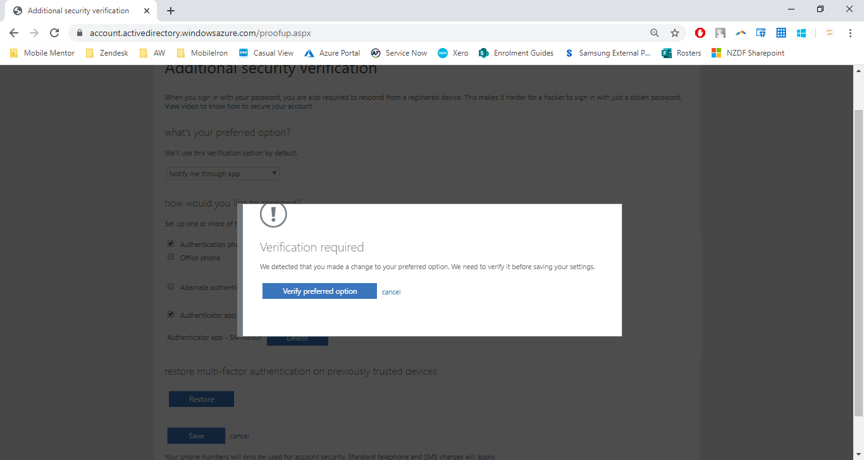The image size is (864, 460).
Task: Open the Windows logo extension icon
Action: pos(801,33)
